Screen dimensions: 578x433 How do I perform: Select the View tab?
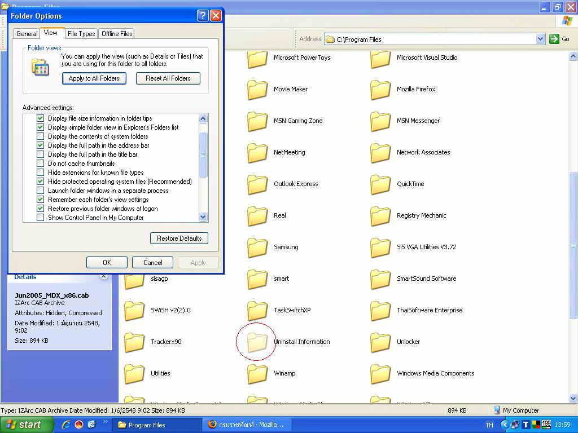coord(50,33)
